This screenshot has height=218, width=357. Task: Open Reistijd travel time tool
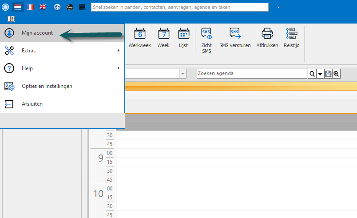[292, 38]
